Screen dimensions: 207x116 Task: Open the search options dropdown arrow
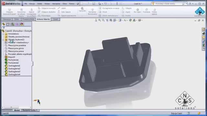pos(186,4)
